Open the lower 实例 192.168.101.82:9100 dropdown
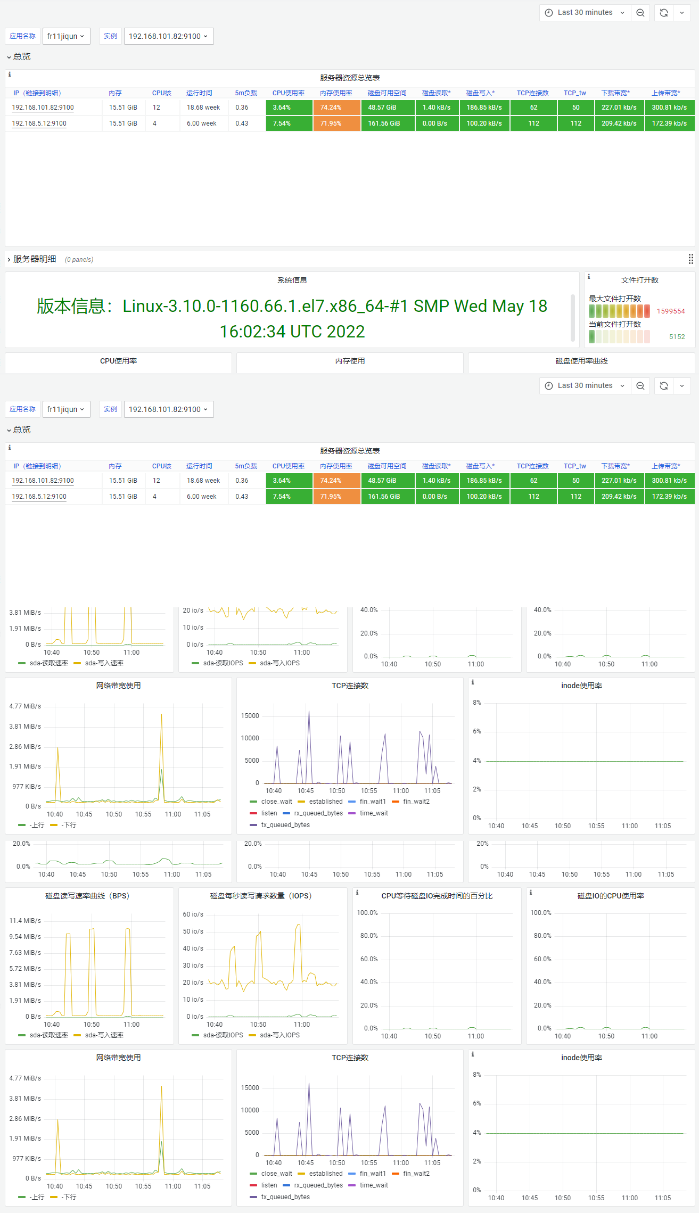This screenshot has width=699, height=1213. (169, 409)
